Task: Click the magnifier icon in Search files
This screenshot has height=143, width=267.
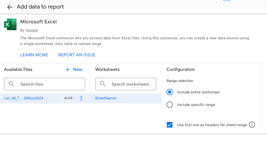Action: [x=11, y=84]
